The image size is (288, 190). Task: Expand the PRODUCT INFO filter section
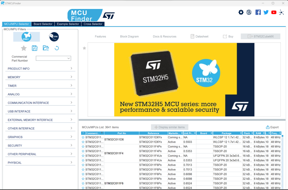coord(40,69)
